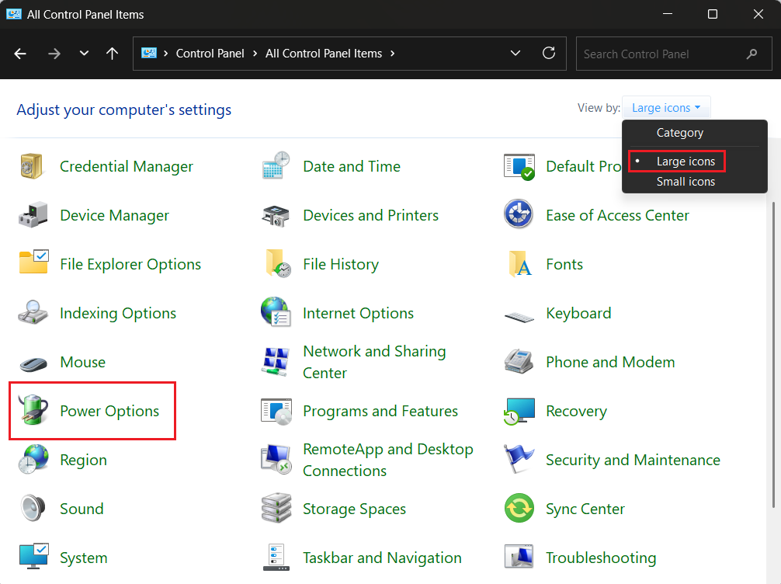Open the Power Options battery icon
781x584 pixels.
[x=33, y=411]
